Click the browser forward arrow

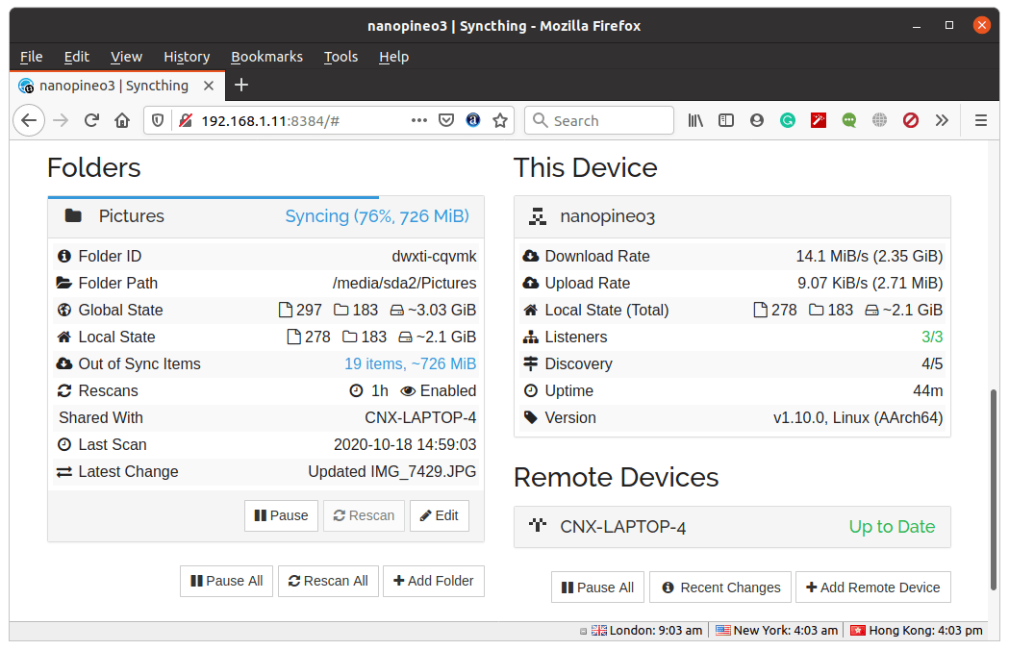(x=61, y=120)
